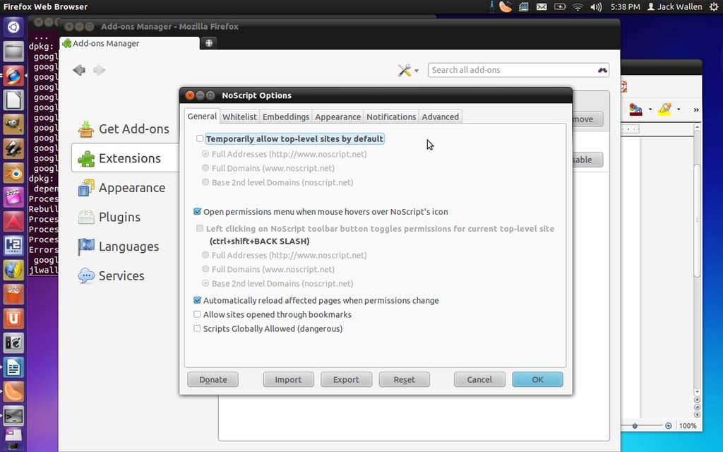The width and height of the screenshot is (723, 452).
Task: Launch GIMP from the launcher
Action: (13, 124)
